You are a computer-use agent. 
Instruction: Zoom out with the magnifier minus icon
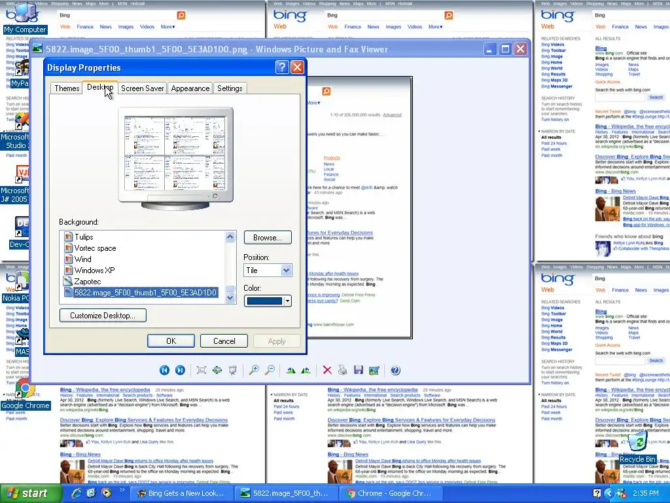(x=270, y=371)
